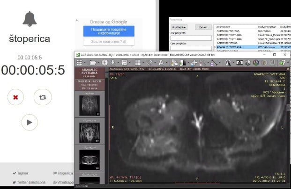Image resolution: width=291 pixels, height=189 pixels.
Task: Select the ACIMOVIC^SVETLANA row with Spine study
Action: (252, 39)
